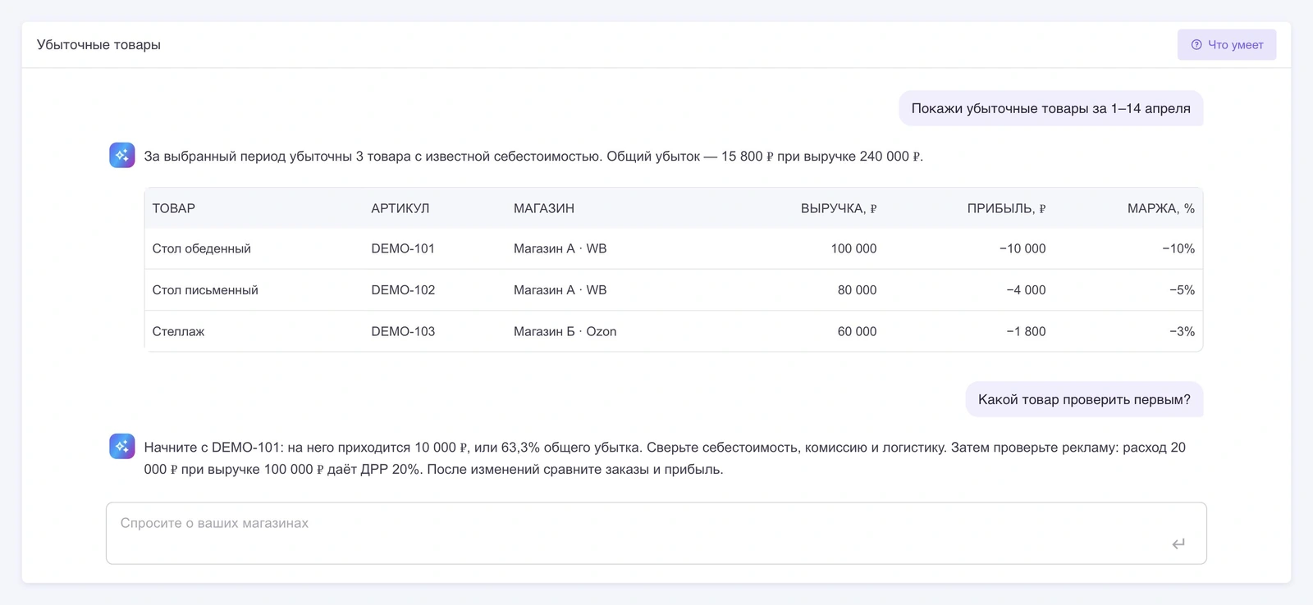The height and width of the screenshot is (605, 1313).
Task: Select the "Стол обеденный" product cell
Action: pyautogui.click(x=202, y=248)
